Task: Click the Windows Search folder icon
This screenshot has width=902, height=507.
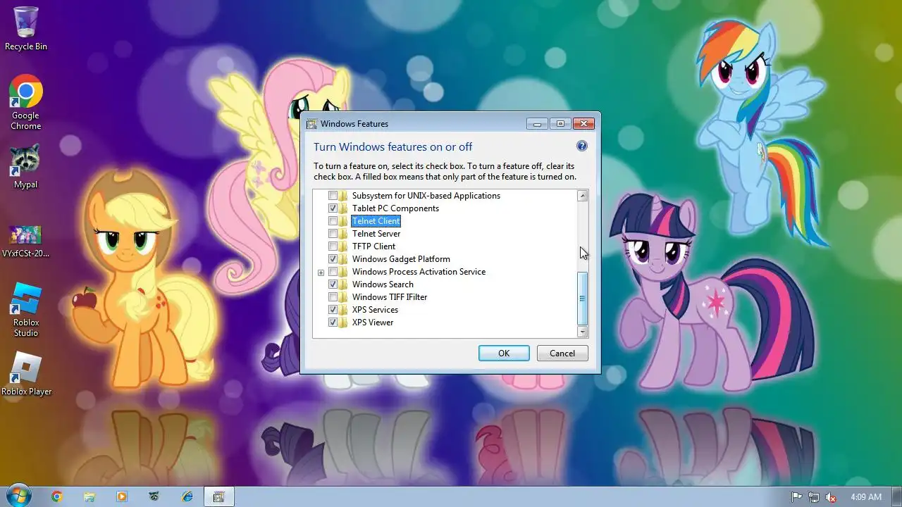Action: 343,284
